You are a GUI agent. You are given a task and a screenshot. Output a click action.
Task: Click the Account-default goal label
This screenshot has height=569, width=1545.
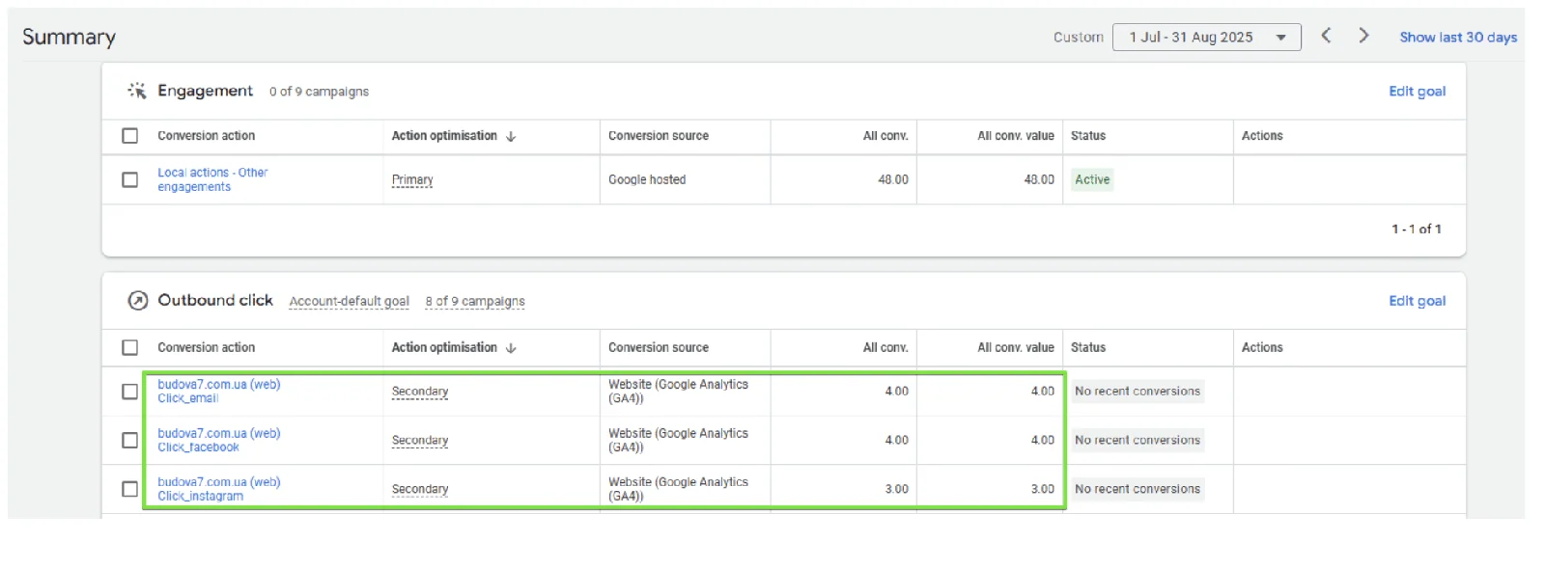tap(349, 301)
